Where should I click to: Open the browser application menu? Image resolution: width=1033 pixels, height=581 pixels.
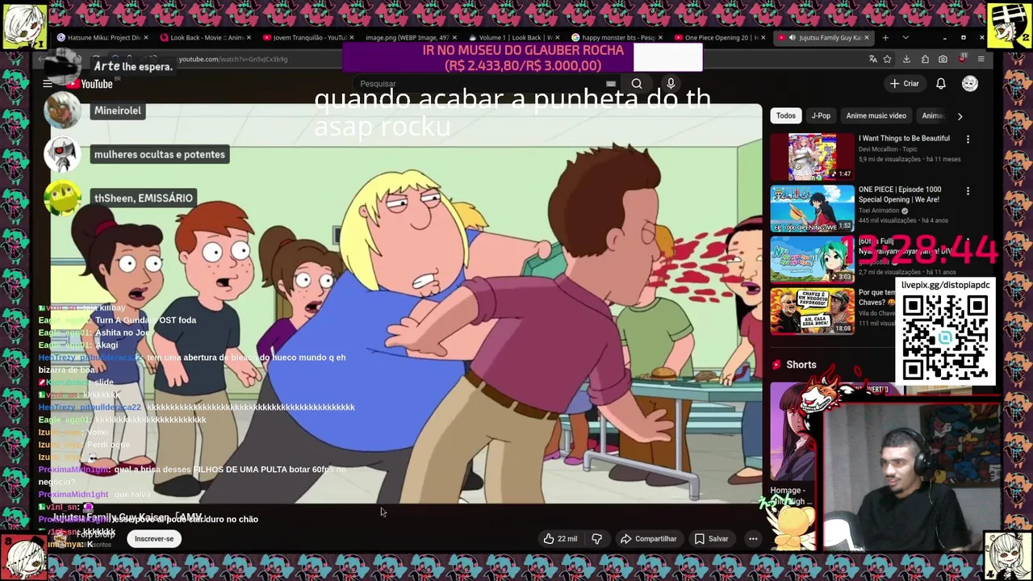pos(981,59)
